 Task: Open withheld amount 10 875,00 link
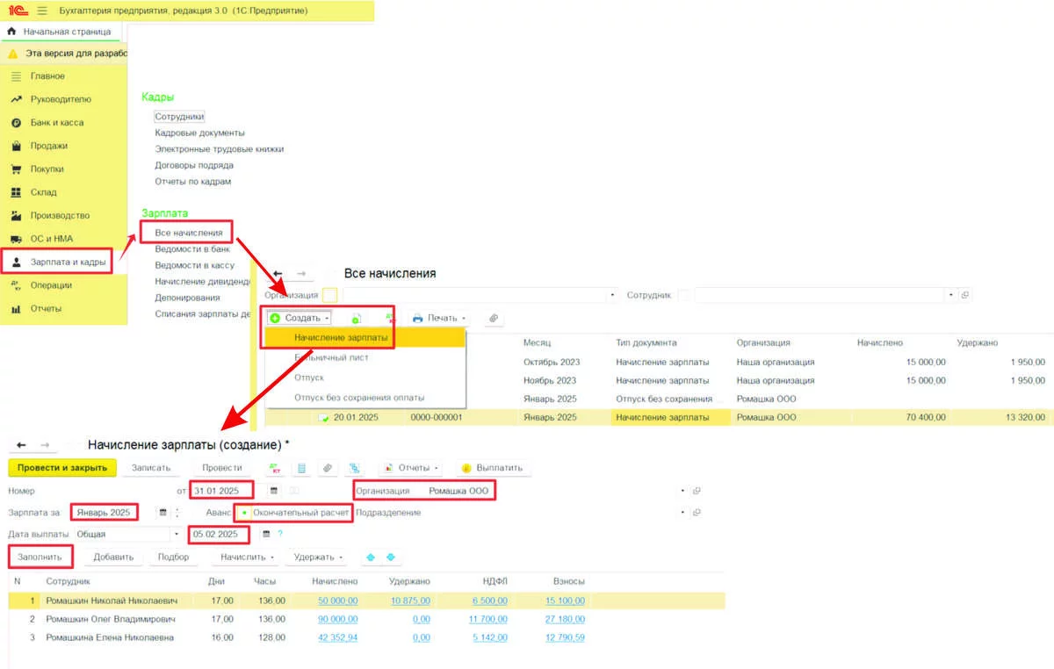[x=410, y=601]
